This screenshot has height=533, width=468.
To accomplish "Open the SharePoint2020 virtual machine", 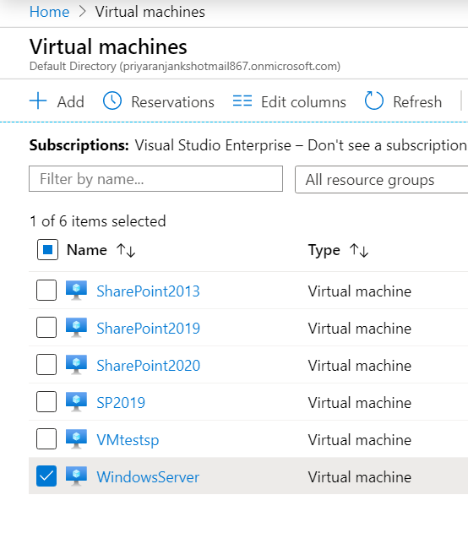I will [x=148, y=366].
